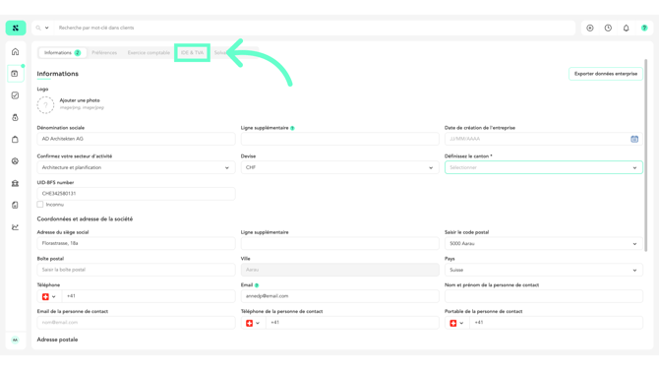Viewport: 659px width, 370px height.
Task: Switch to the Informations tab
Action: (62, 52)
